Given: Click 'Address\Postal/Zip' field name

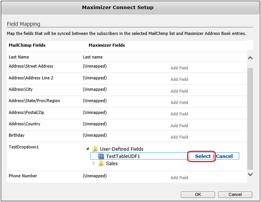Looking at the screenshot, I should [x=27, y=112].
